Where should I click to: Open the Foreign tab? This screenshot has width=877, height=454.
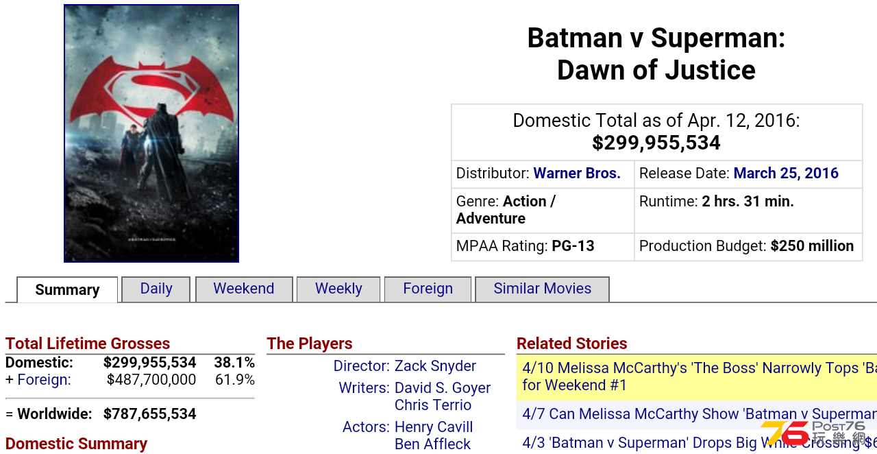(428, 289)
